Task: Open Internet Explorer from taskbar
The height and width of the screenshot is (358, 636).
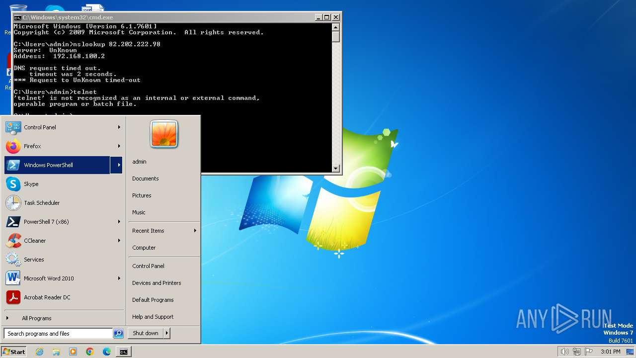Action: pos(39,352)
